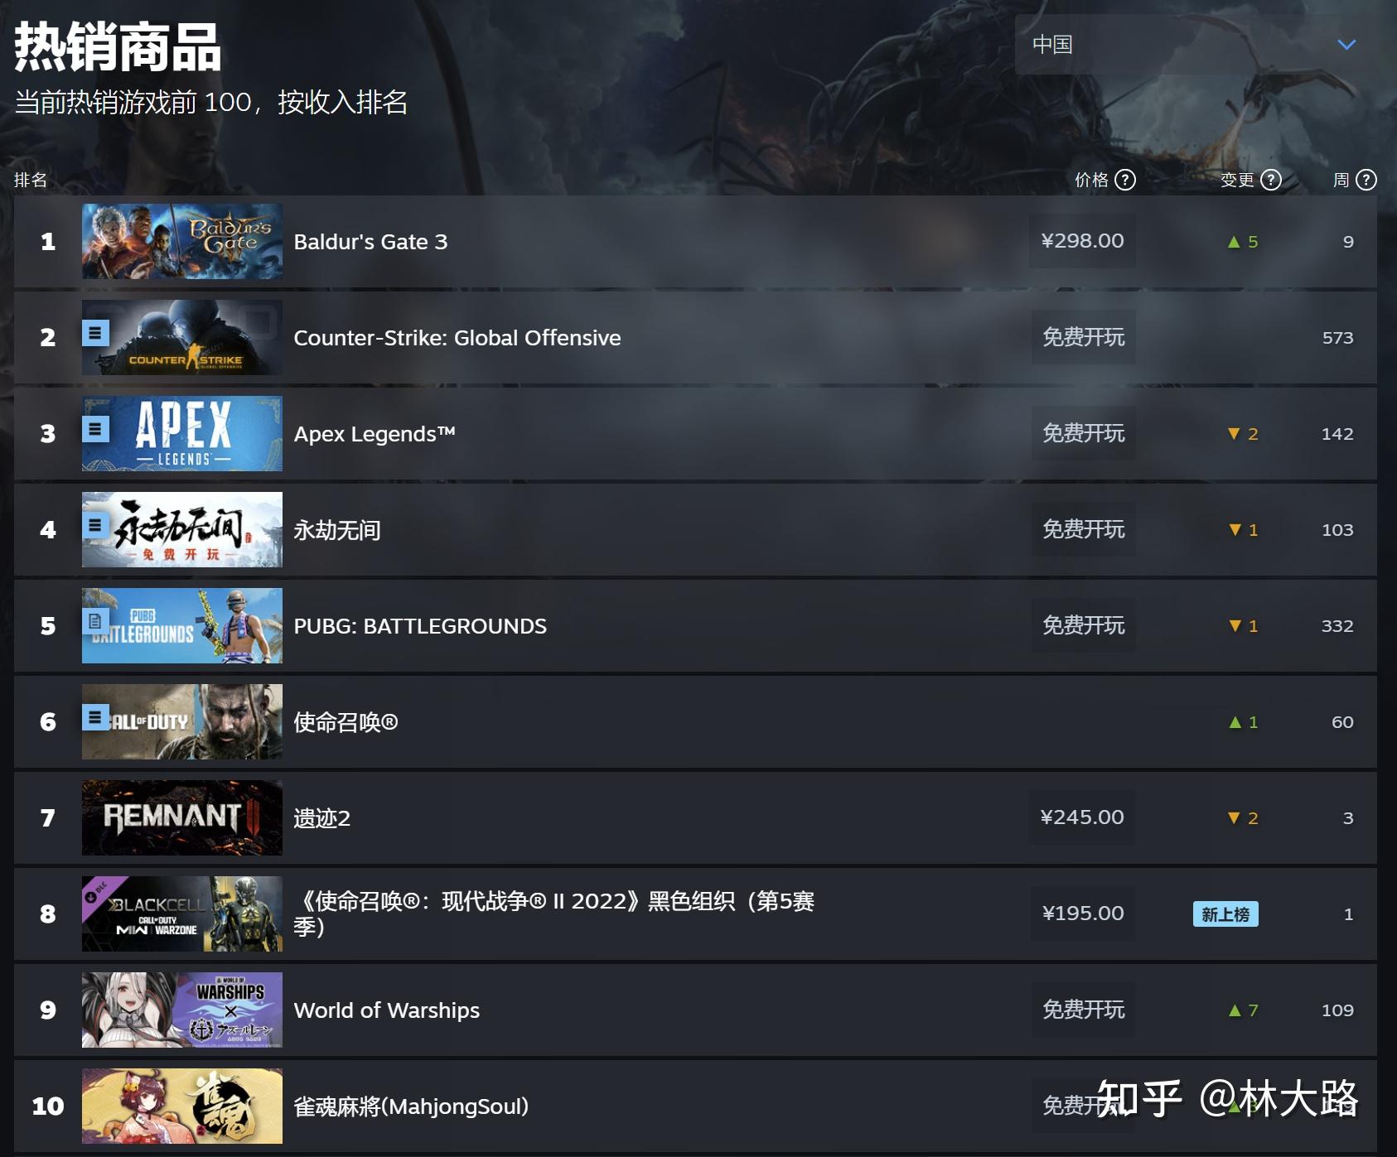
Task: Select 雀魂麻將(MahjongSoul) title
Action: tap(411, 1106)
